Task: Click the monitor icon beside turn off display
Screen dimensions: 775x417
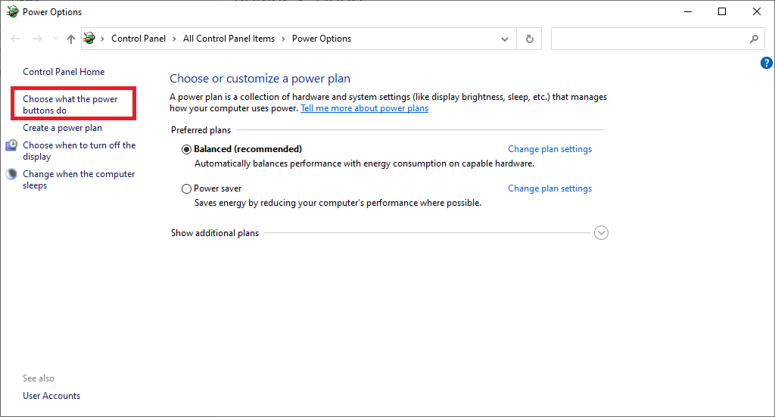Action: pos(11,145)
